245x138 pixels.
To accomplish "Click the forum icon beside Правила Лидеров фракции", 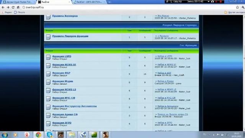I will 48,37.
